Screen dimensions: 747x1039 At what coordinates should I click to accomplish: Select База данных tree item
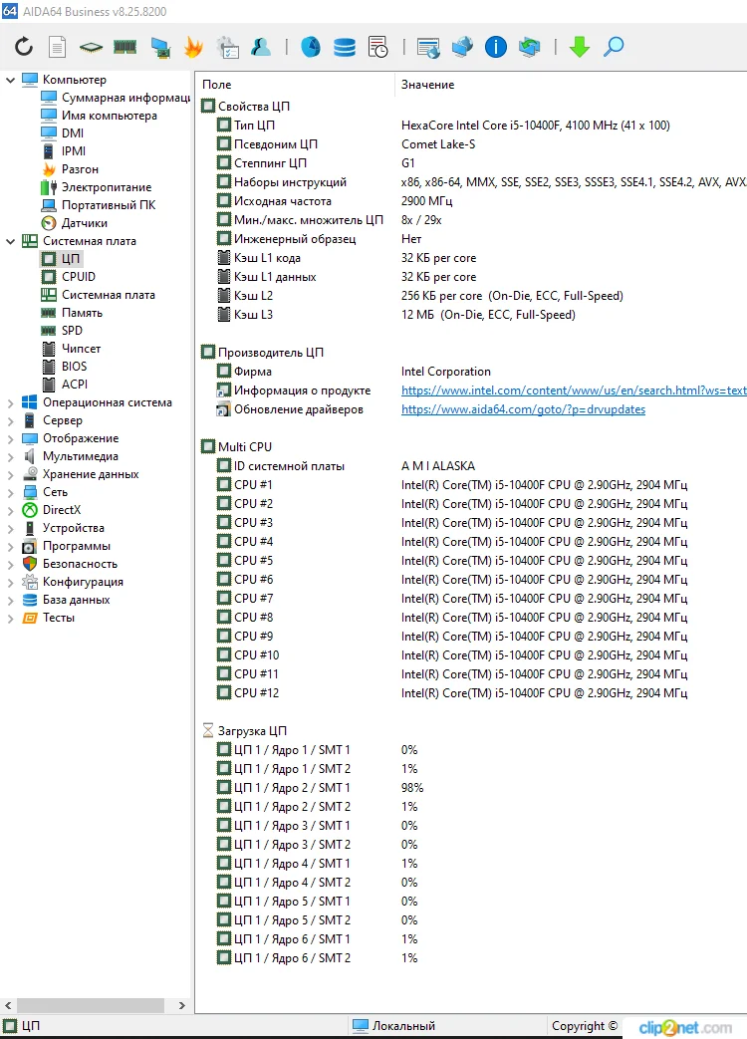[66, 600]
